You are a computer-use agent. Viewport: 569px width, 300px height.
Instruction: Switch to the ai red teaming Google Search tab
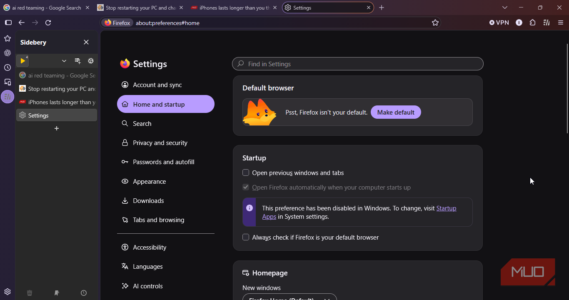pyautogui.click(x=47, y=7)
